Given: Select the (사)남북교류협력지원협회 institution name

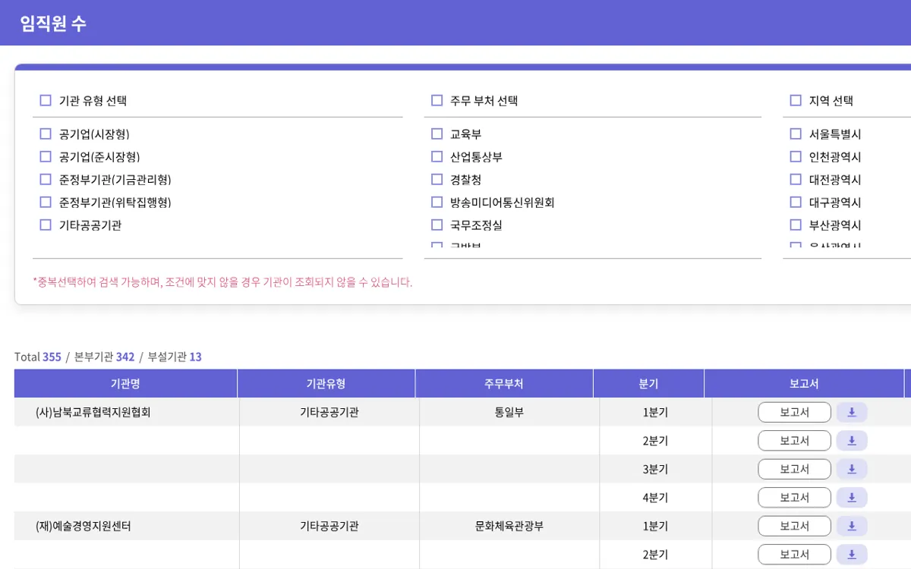Looking at the screenshot, I should click(93, 413).
